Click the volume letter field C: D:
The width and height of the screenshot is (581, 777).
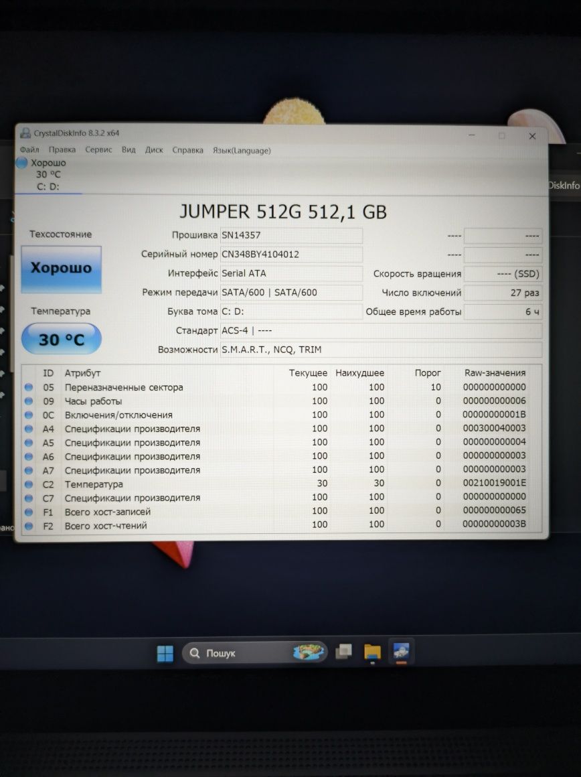pos(291,311)
